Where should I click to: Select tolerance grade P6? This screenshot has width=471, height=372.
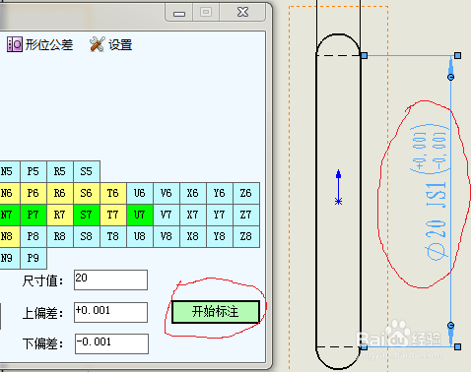[x=34, y=193]
